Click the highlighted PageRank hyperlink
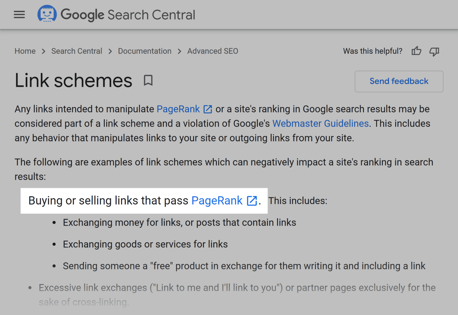The height and width of the screenshot is (315, 458). click(217, 201)
